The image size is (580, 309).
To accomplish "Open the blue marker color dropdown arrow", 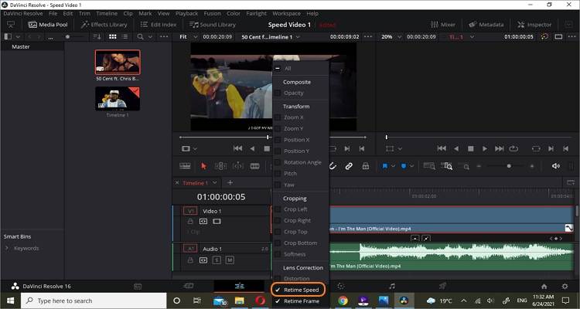I will [411, 166].
